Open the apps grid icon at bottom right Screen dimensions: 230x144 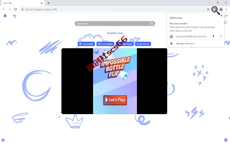pos(226,140)
